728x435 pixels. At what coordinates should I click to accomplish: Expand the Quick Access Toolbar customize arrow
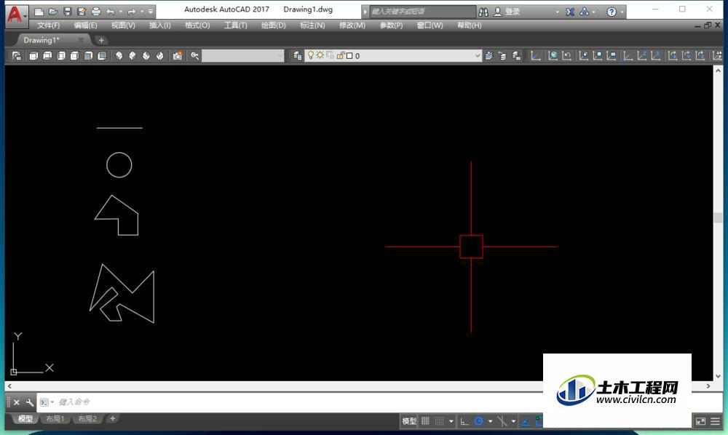pyautogui.click(x=151, y=12)
